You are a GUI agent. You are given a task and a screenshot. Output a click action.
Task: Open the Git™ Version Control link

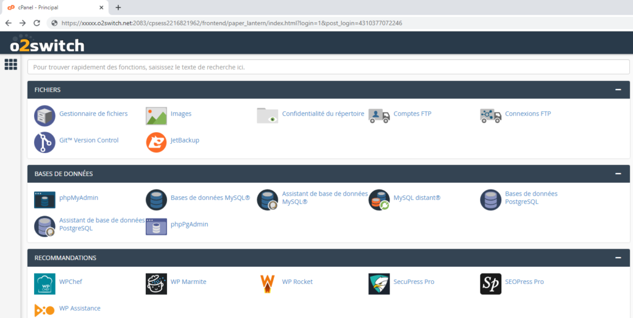point(89,140)
